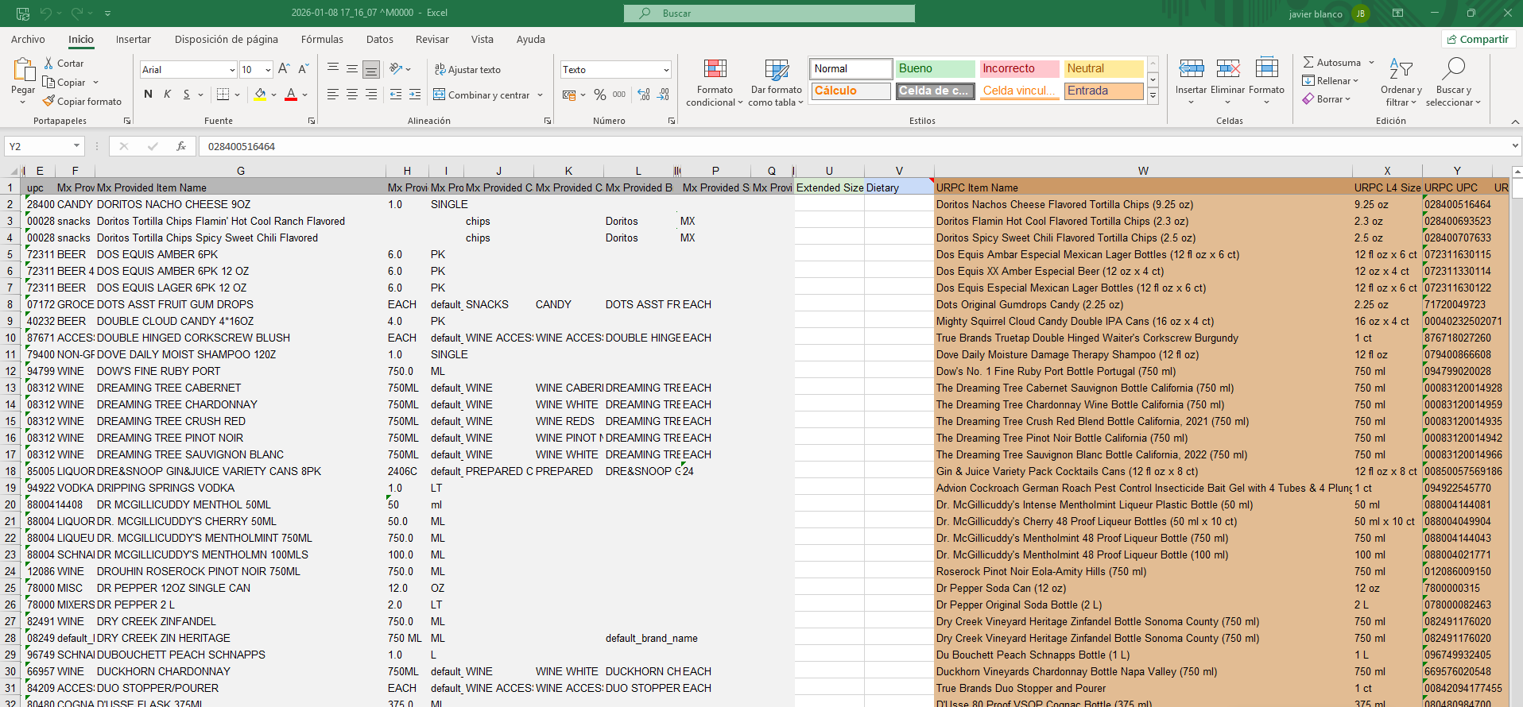Open the font name Arial dropdown
1523x707 pixels.
click(x=232, y=70)
